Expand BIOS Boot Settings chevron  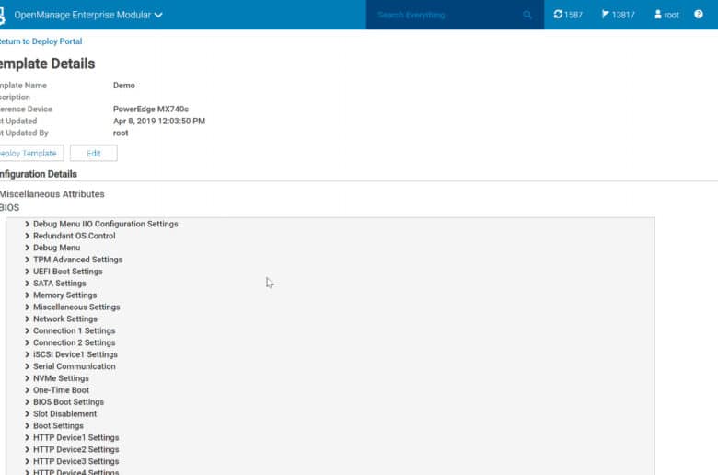[27, 402]
